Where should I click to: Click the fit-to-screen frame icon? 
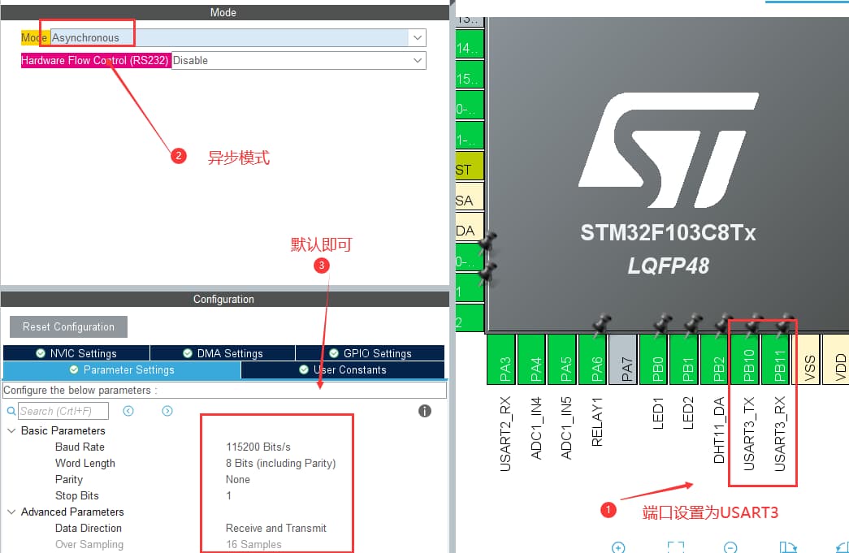coord(676,547)
